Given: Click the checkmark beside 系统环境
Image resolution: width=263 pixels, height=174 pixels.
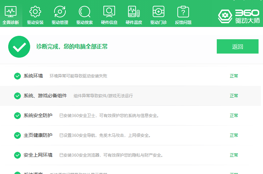Looking at the screenshot, I should point(17,76).
